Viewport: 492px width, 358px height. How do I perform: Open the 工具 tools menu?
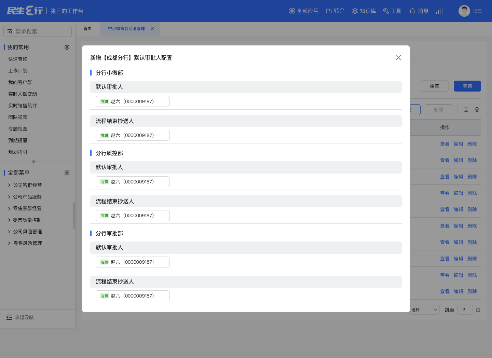392,11
